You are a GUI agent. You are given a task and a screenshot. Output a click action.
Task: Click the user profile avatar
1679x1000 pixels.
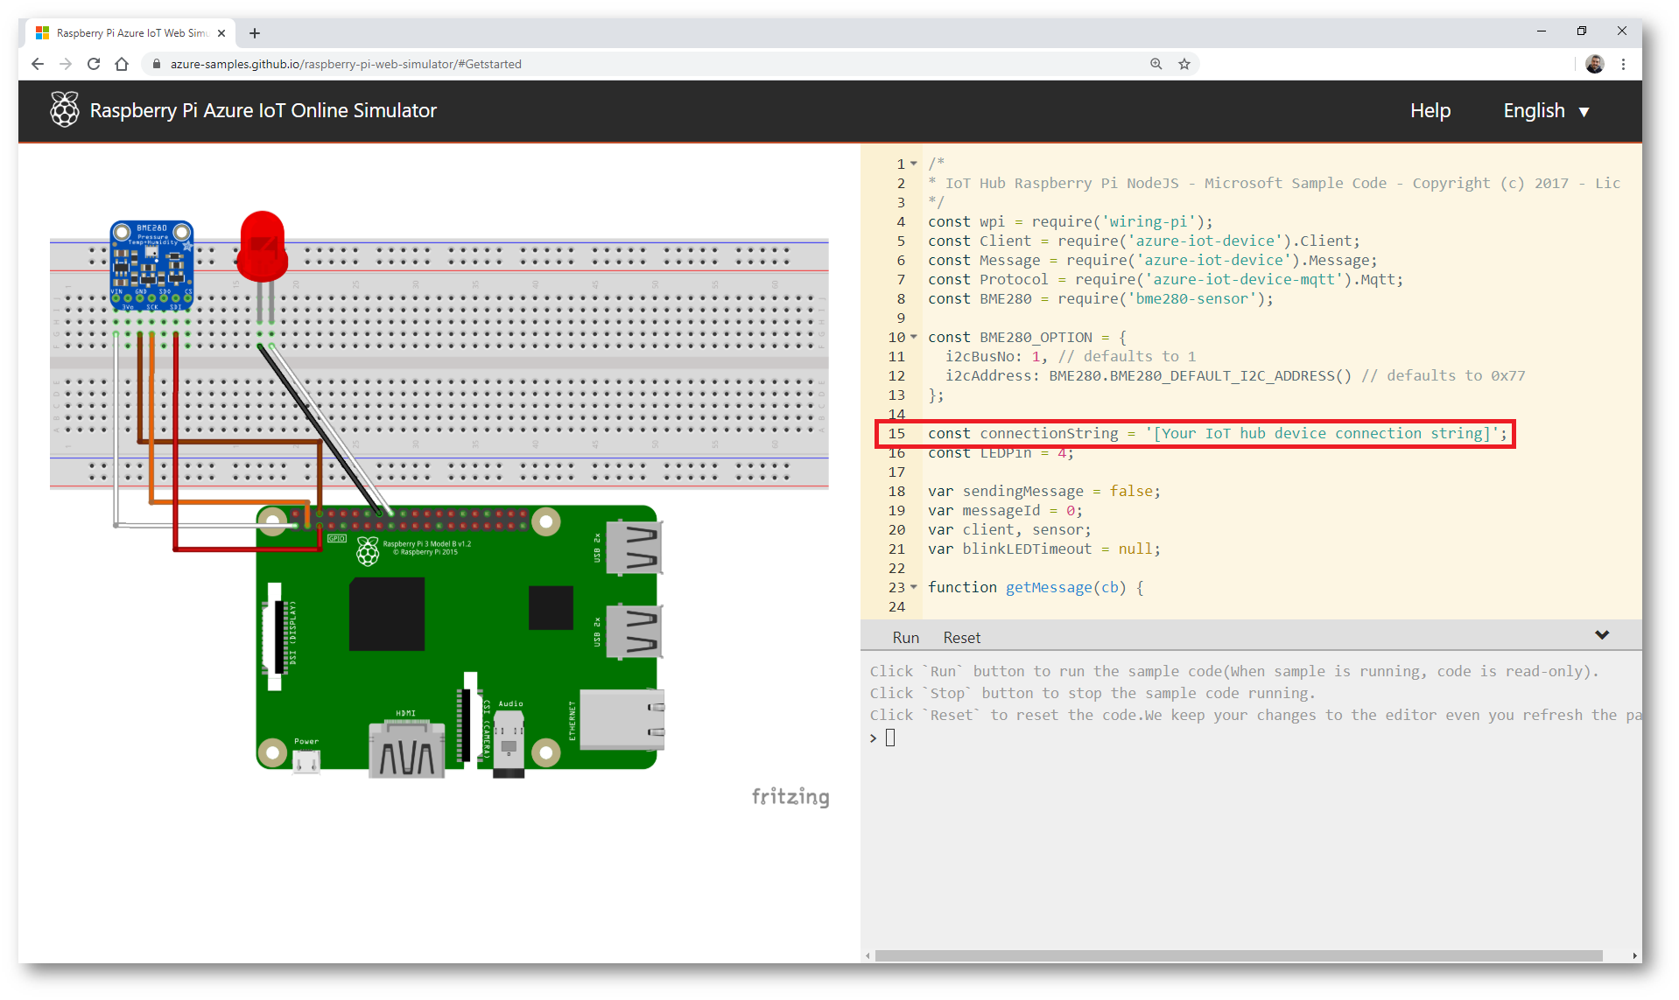pos(1594,64)
